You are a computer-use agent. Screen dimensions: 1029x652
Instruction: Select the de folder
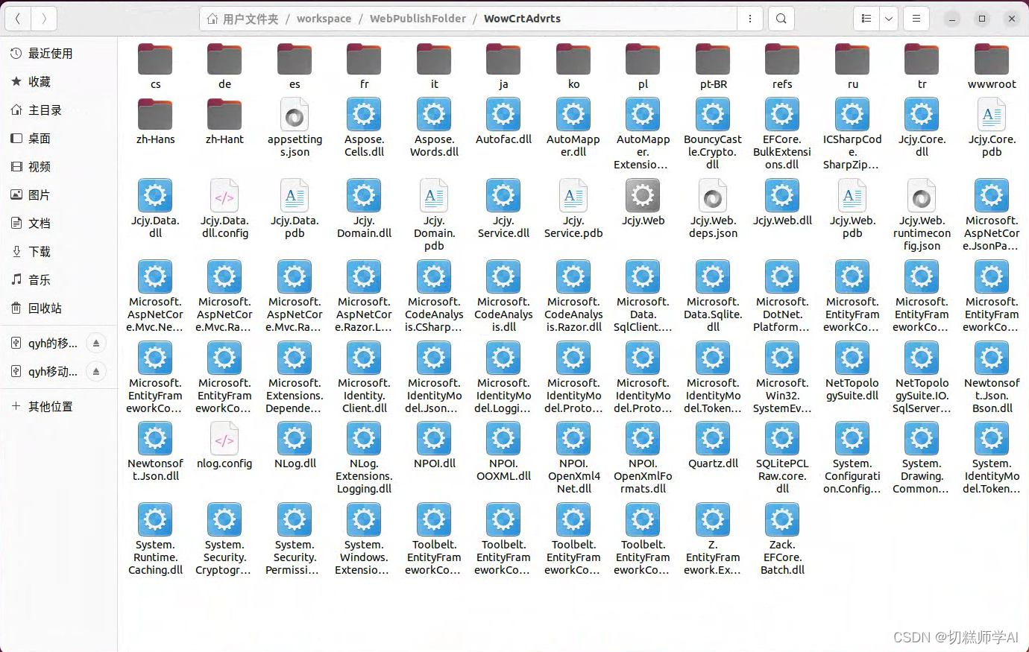(x=224, y=66)
